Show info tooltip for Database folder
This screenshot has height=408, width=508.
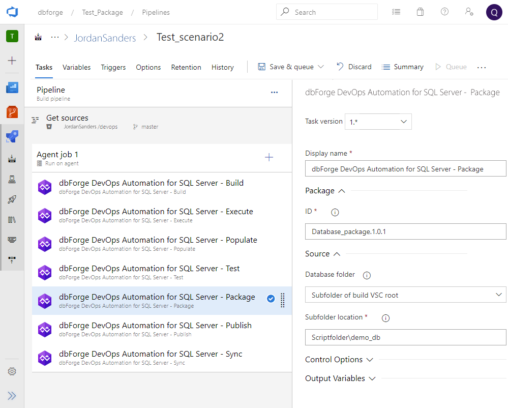(x=367, y=275)
